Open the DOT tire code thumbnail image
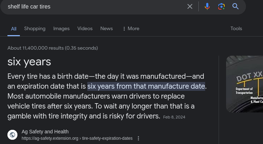 [x=245, y=84]
